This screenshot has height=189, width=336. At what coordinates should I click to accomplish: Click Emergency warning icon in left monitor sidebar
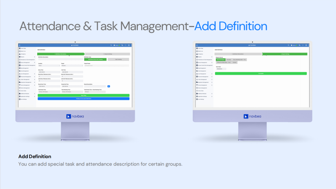pos(20,54)
